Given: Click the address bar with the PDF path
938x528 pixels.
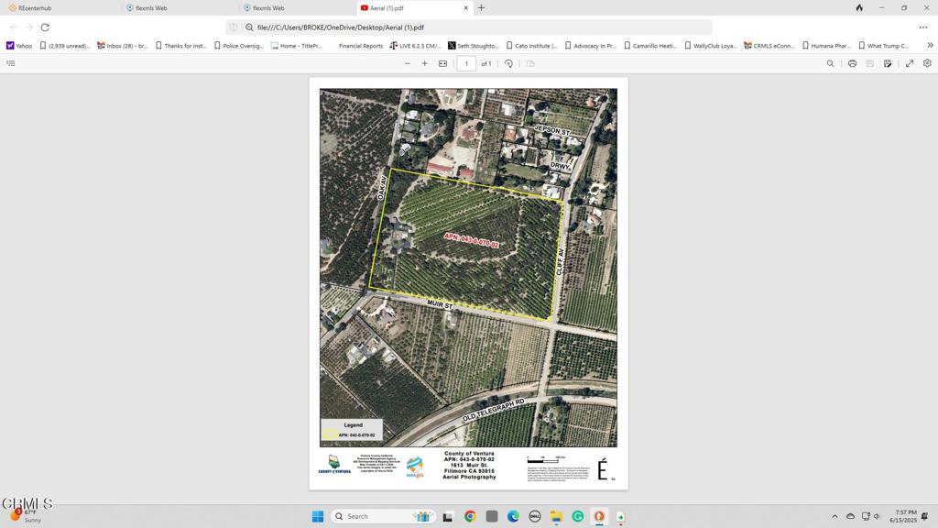Looking at the screenshot, I should pos(469,27).
